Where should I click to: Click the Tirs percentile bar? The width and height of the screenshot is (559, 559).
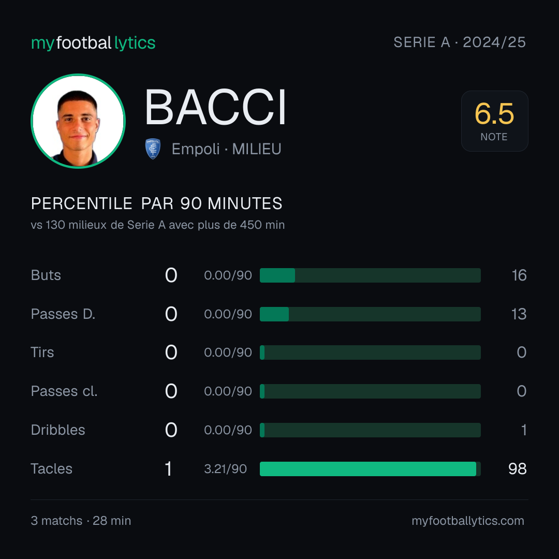point(370,352)
